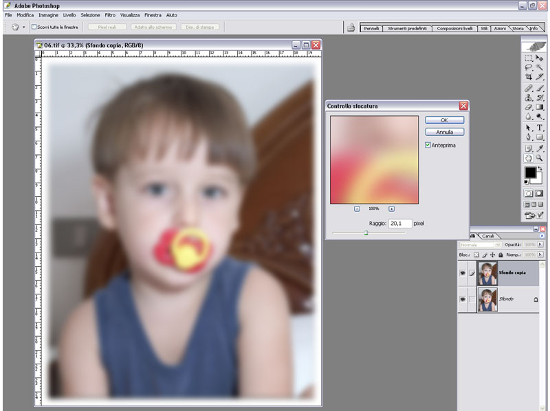
Task: Select the Crop tool in the toolbox
Action: 529,78
